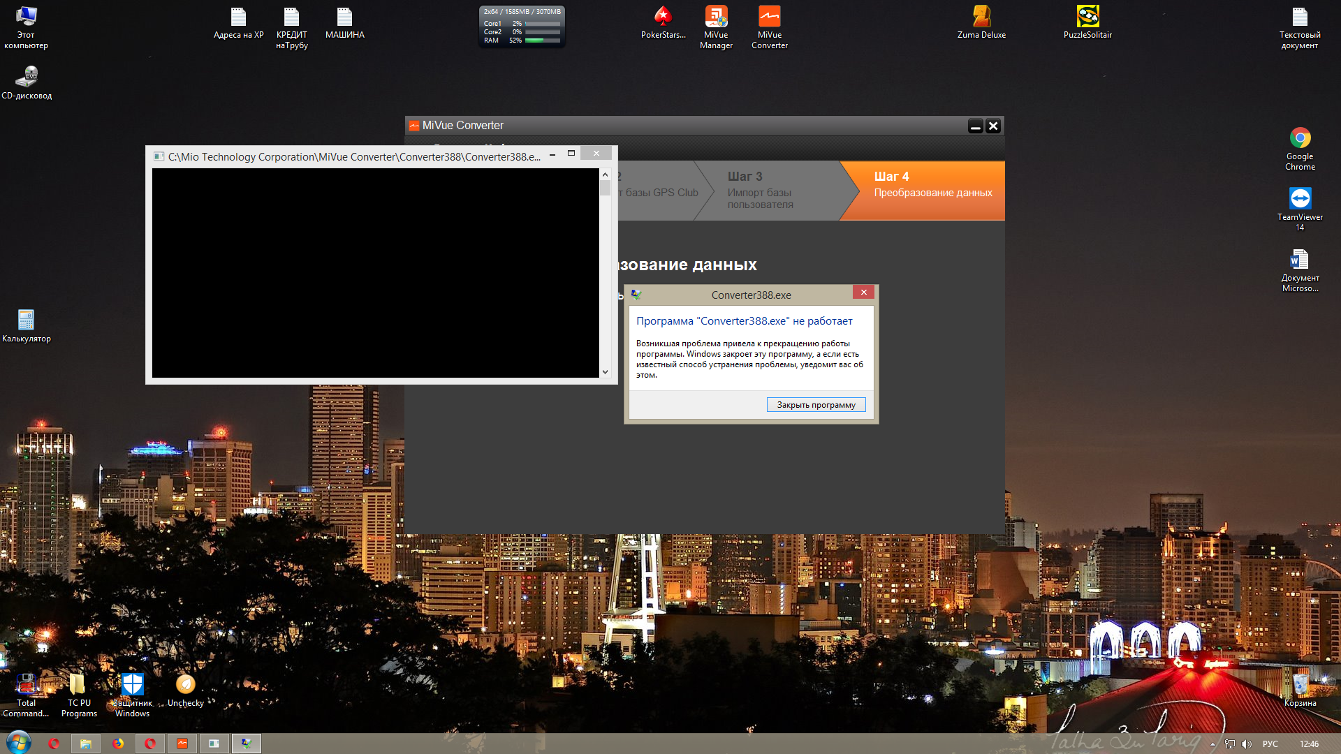The image size is (1341, 754).
Task: Click the volume speaker icon in the tray
Action: [1247, 744]
